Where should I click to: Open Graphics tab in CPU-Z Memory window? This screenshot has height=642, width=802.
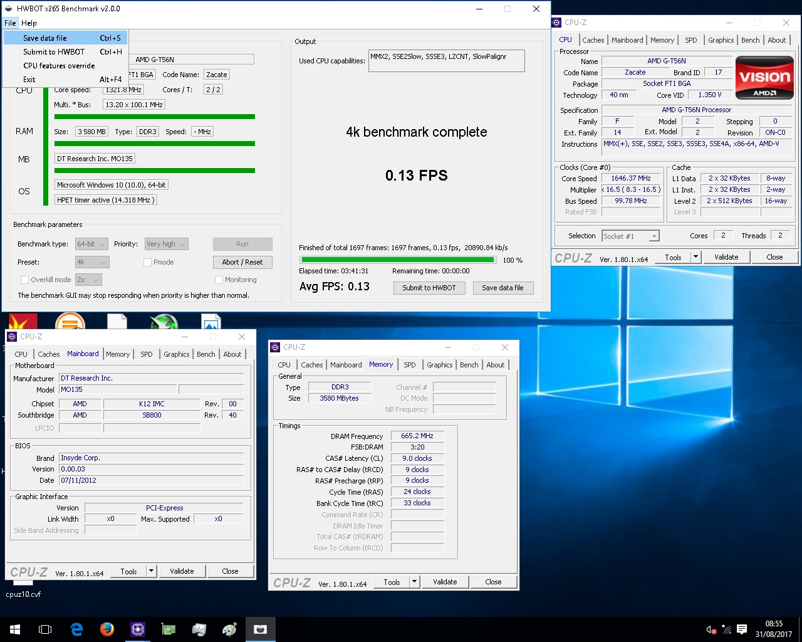440,365
